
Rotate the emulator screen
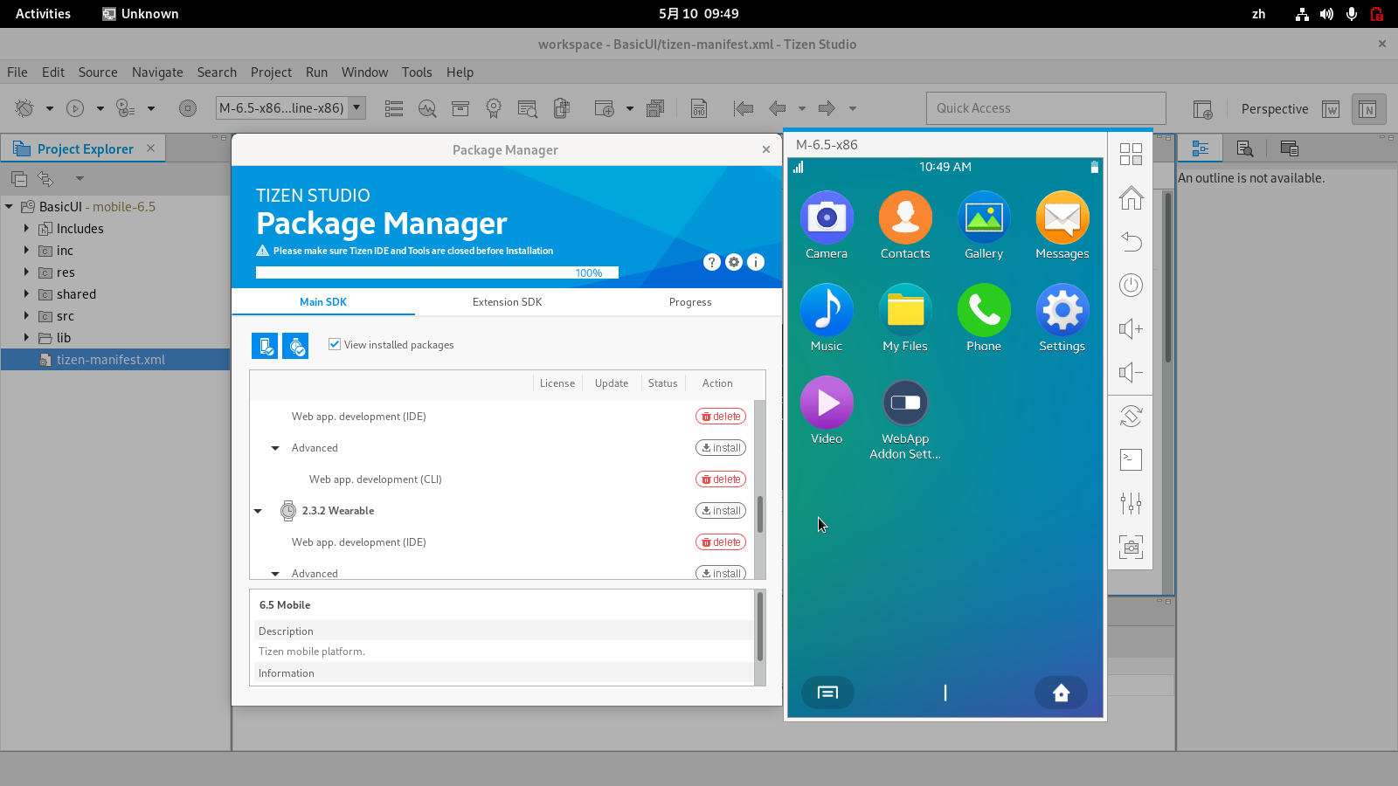tap(1131, 417)
